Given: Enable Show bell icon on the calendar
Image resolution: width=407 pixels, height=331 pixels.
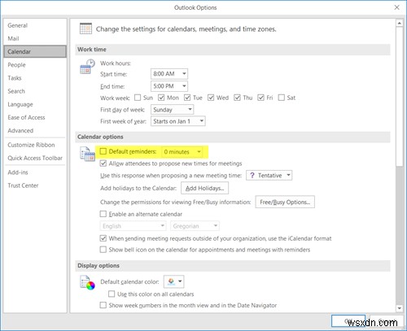Looking at the screenshot, I should [x=103, y=250].
